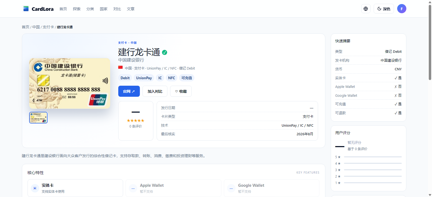
Task: Click the 货币 CNY summary row
Action: [x=369, y=69]
